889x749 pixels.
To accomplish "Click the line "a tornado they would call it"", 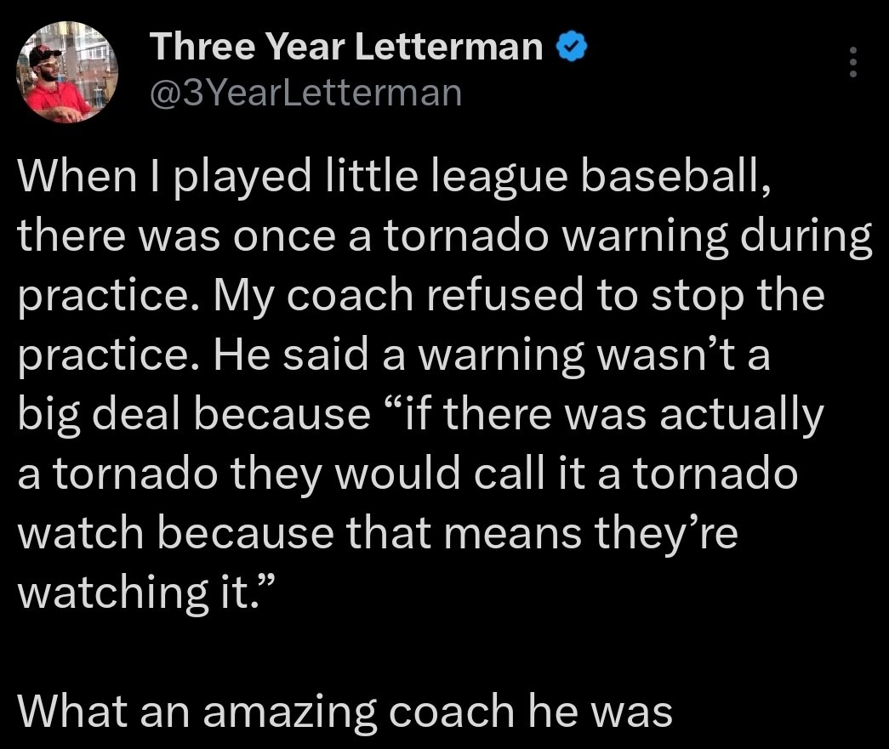I will click(x=407, y=474).
